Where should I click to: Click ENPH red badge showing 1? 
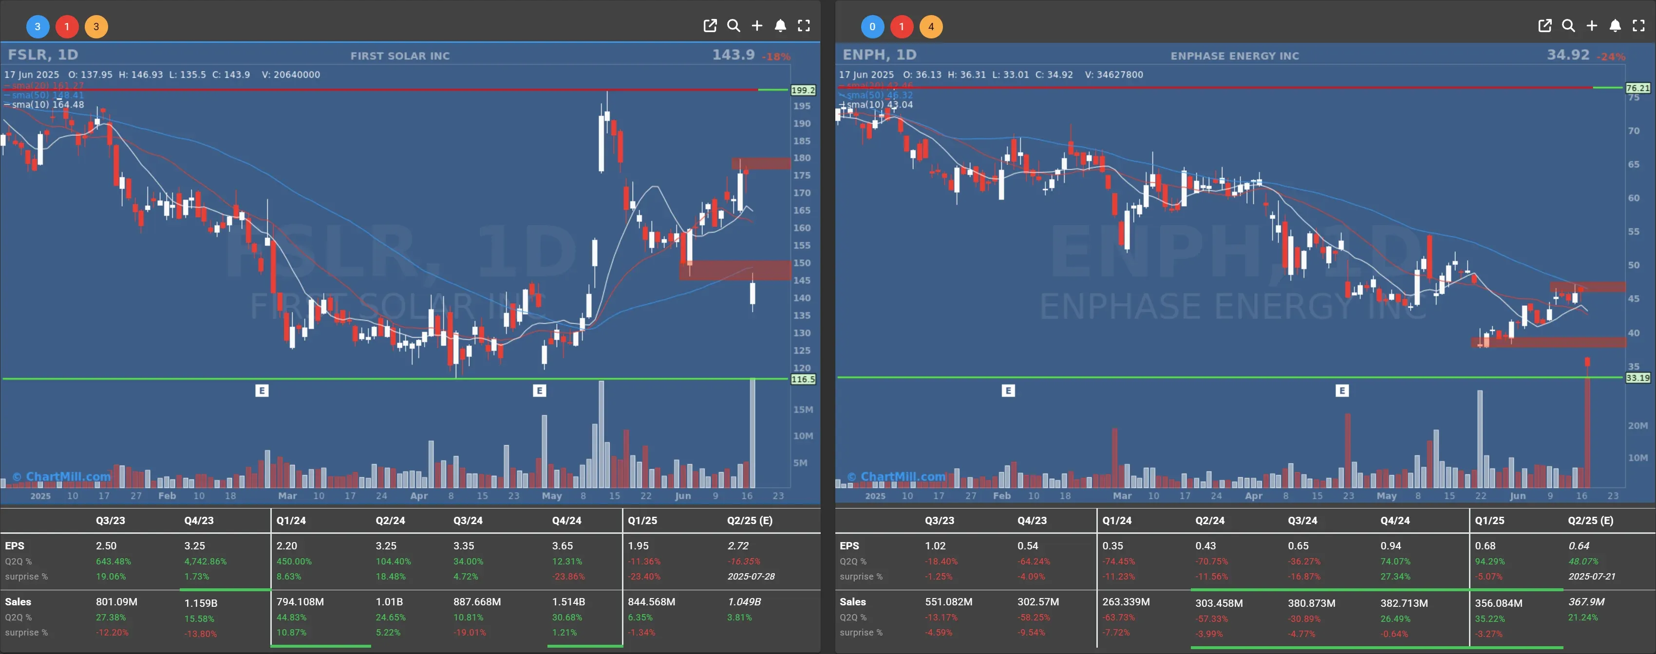[902, 26]
